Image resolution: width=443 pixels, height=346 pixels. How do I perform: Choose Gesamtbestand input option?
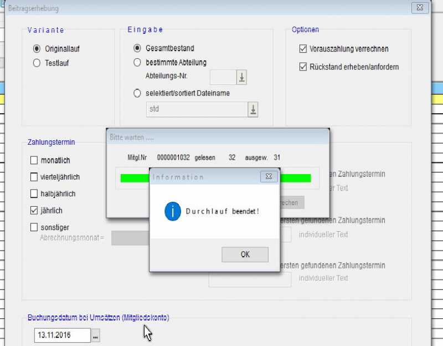point(137,48)
